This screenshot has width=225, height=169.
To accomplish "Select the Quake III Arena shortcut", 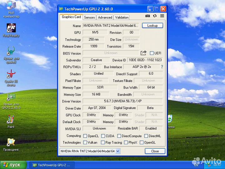I will pyautogui.click(x=11, y=78).
